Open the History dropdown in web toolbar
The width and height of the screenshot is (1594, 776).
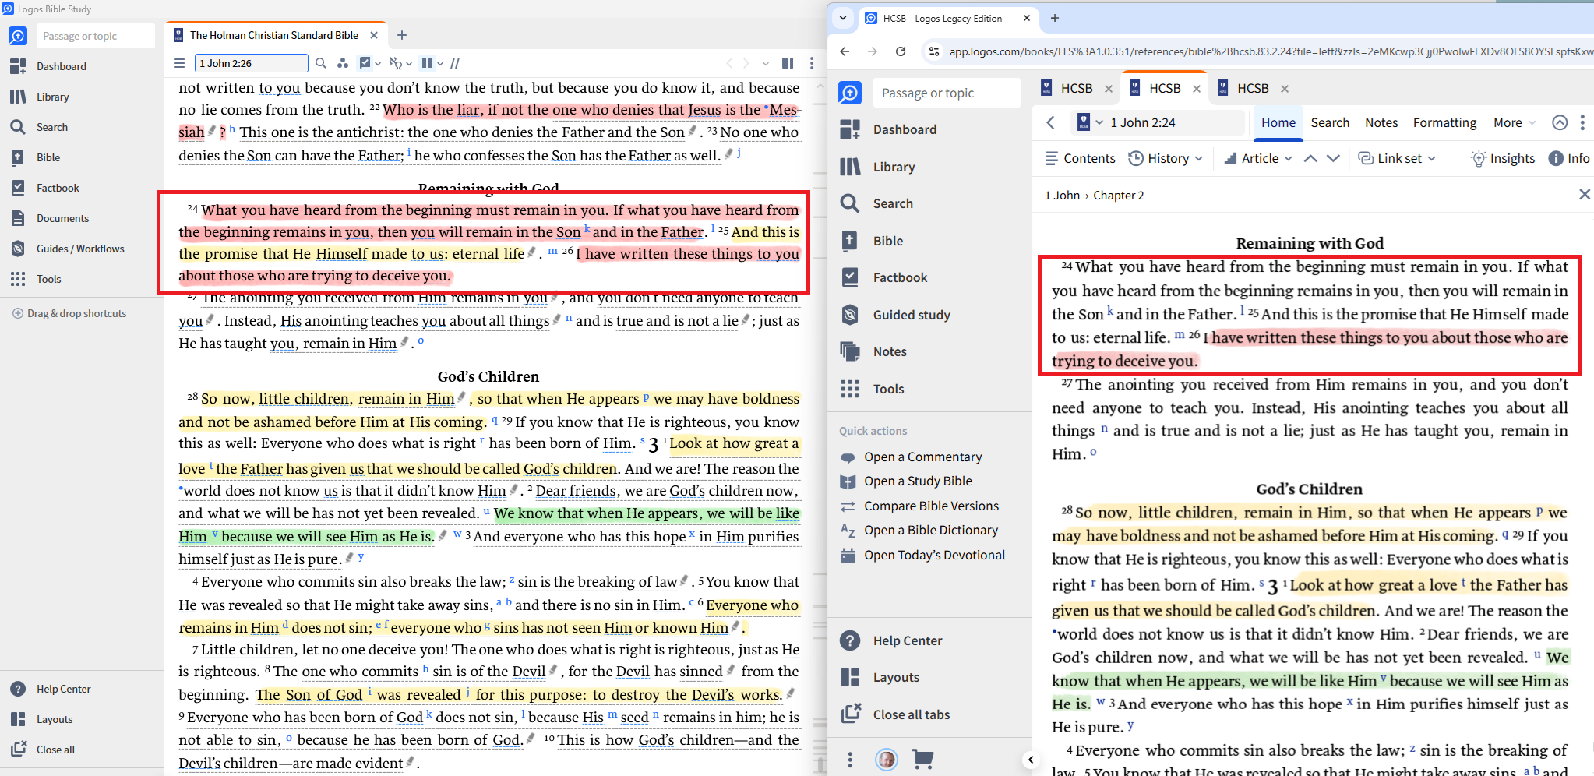point(1166,158)
